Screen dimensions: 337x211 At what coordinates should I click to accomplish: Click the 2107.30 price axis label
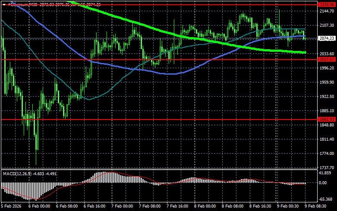pos(327,25)
